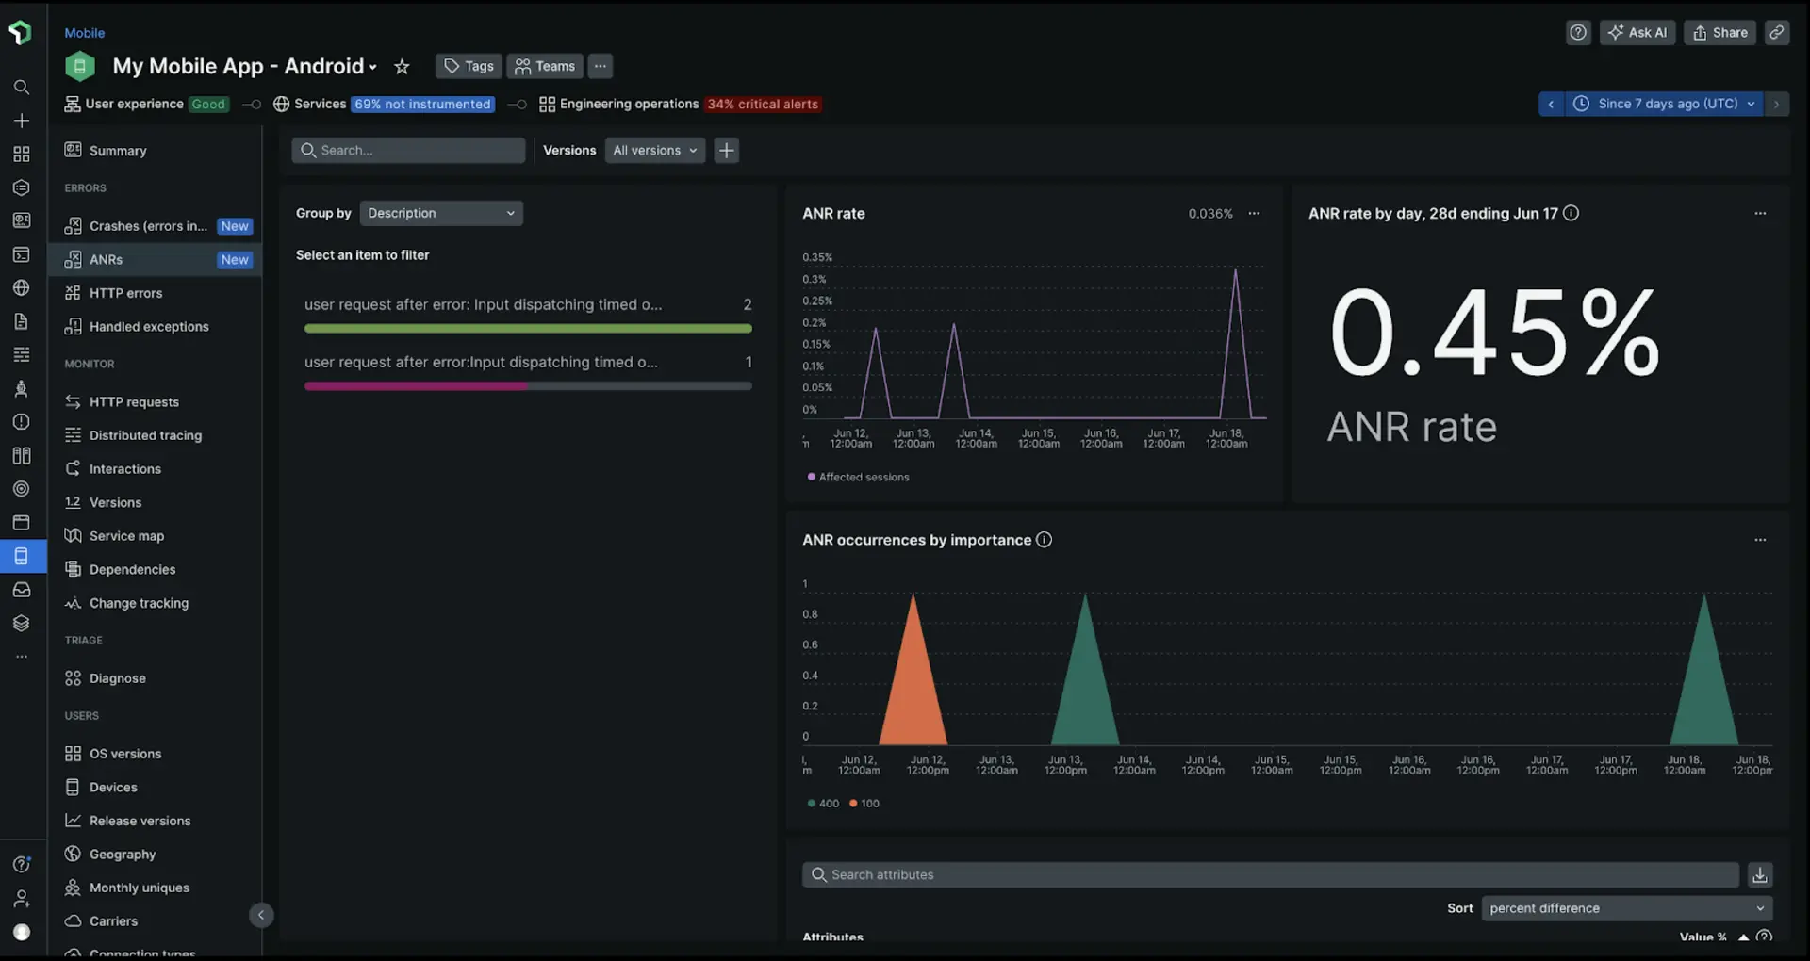The image size is (1810, 961).
Task: Open the app name dropdown
Action: pos(245,67)
